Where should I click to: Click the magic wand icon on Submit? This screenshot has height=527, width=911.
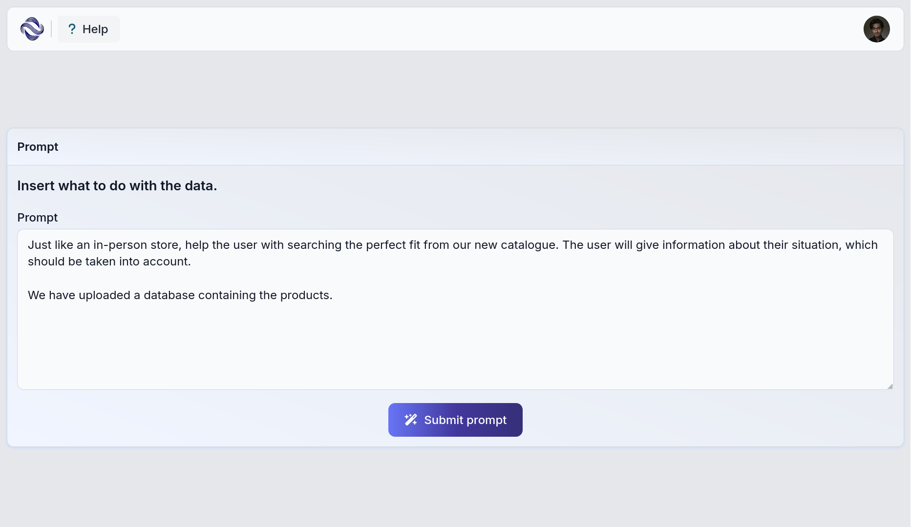point(410,420)
